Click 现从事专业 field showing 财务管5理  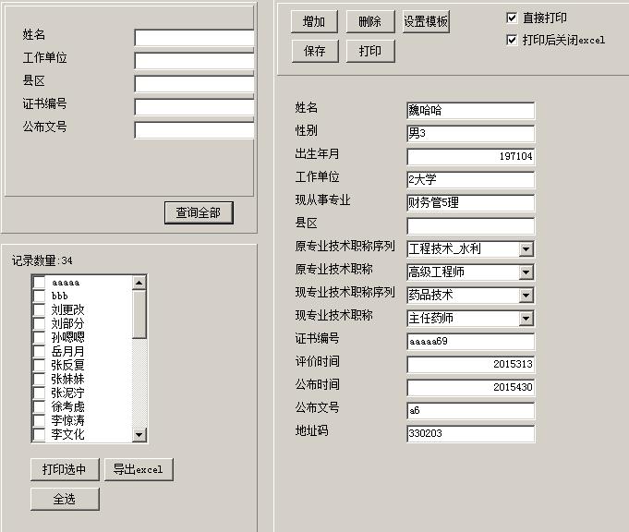[470, 202]
